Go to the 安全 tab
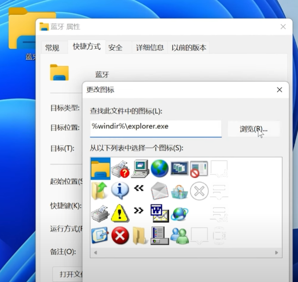This screenshot has width=298, height=282. [x=115, y=48]
